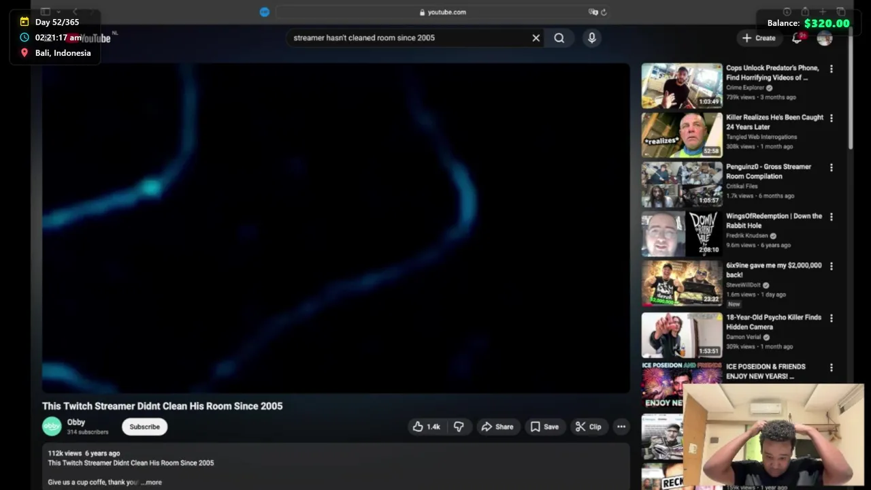Open options for Penguinz0 Gross Streamer Room Compilation

[831, 167]
